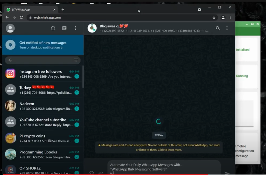
Task: Click the Bhojawas dj group avatar
Action: [92, 28]
